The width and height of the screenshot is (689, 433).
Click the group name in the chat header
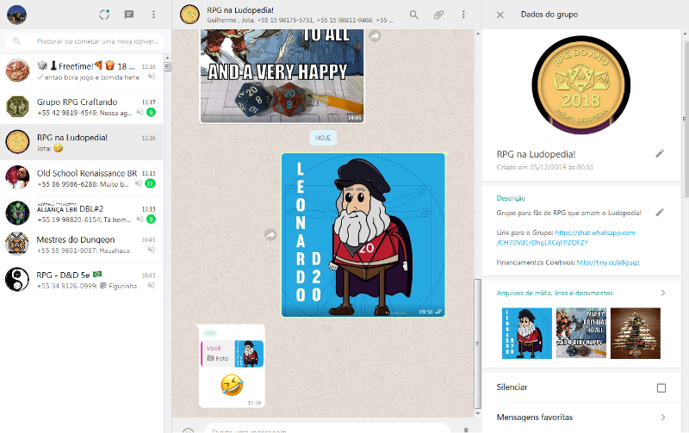coord(240,10)
